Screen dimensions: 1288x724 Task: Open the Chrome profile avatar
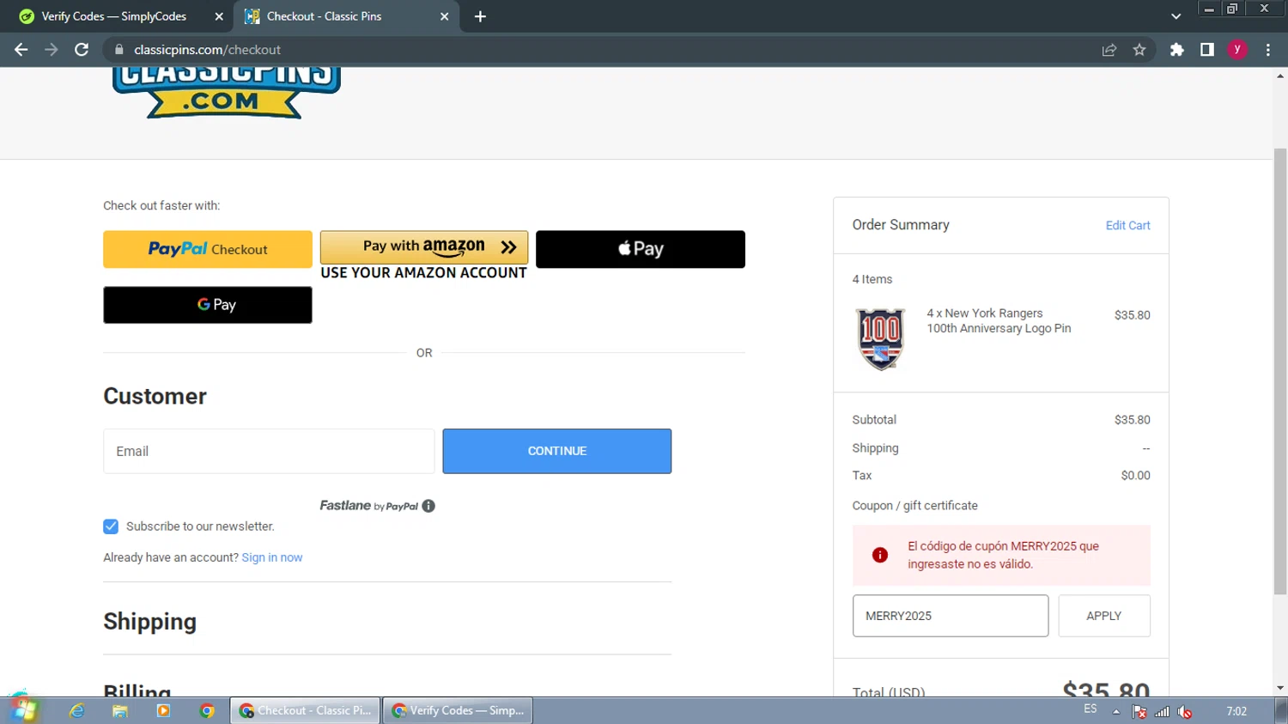(1237, 50)
